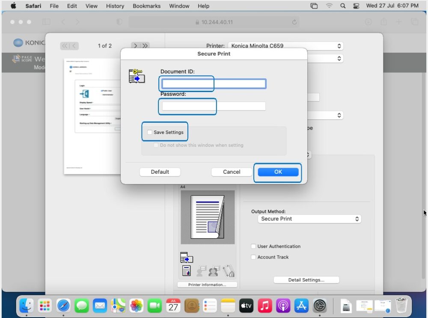Click the Printer Information button
Viewport: 428px width, 318px height.
[x=207, y=284]
